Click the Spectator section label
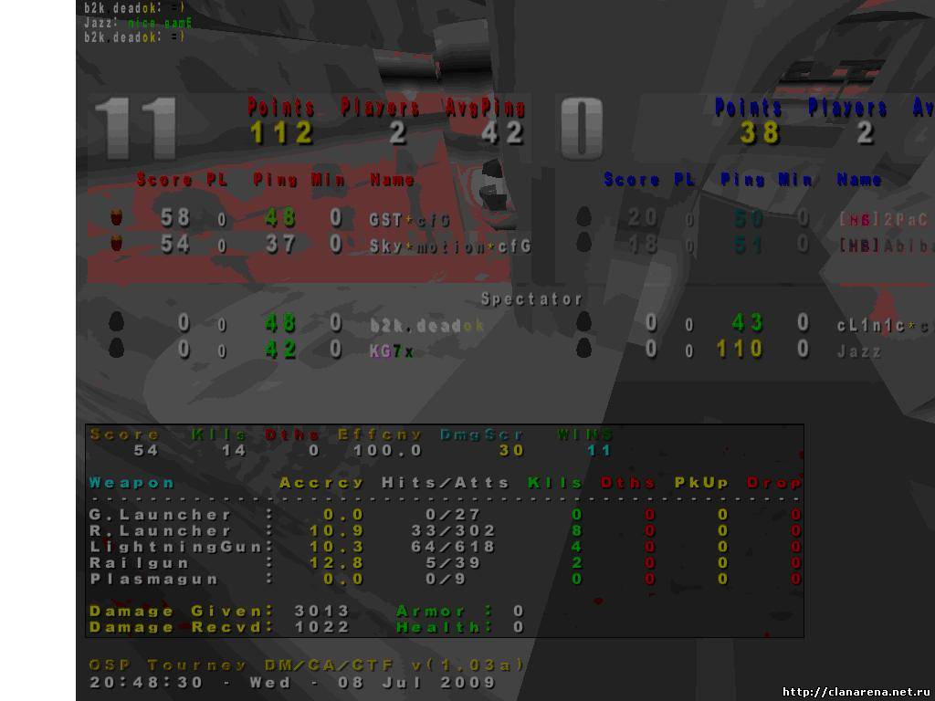935x701 pixels. [x=531, y=298]
